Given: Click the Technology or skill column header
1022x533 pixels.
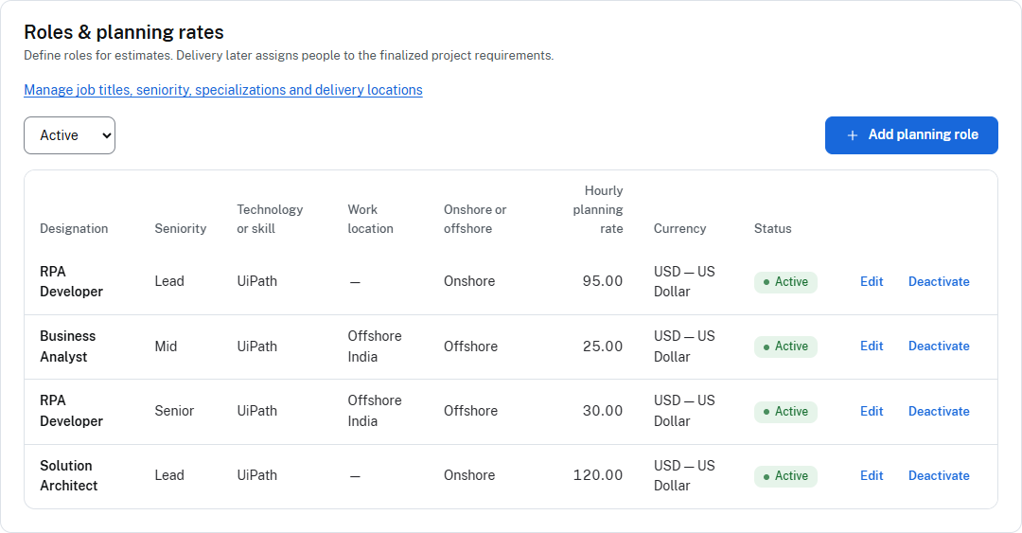Looking at the screenshot, I should (270, 220).
